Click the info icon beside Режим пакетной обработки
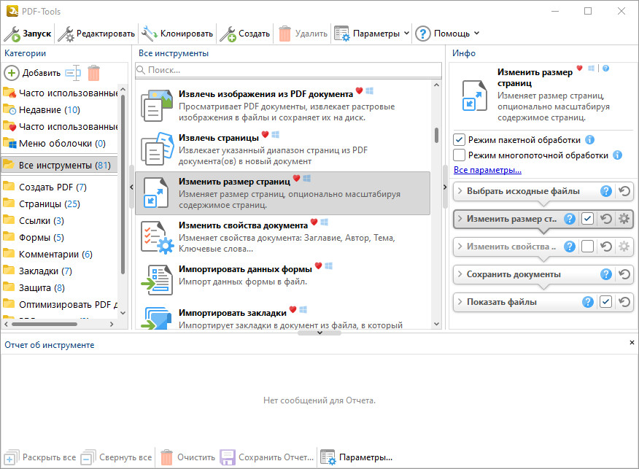The height and width of the screenshot is (469, 639). coord(589,140)
